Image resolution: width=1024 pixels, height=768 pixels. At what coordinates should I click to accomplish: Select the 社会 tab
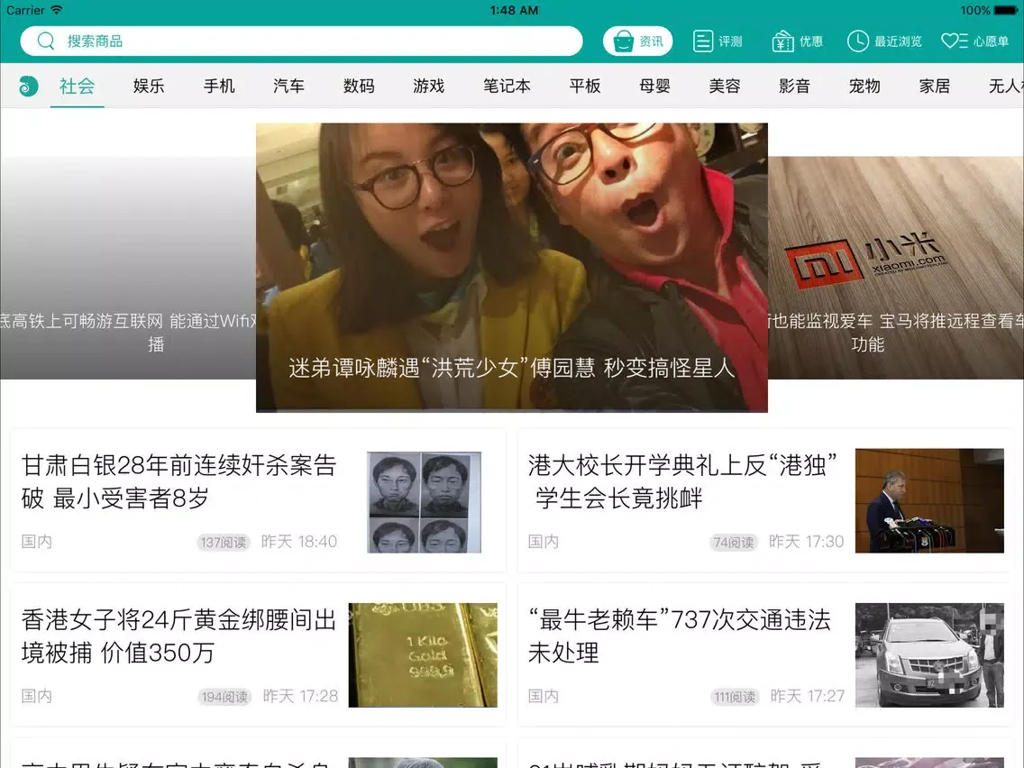click(x=77, y=86)
